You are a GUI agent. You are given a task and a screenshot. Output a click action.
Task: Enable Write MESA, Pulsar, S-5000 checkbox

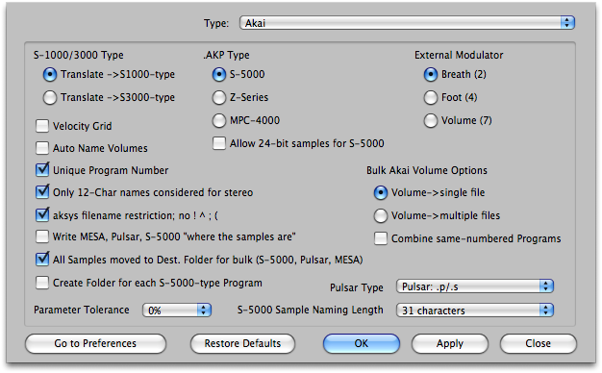pyautogui.click(x=42, y=236)
